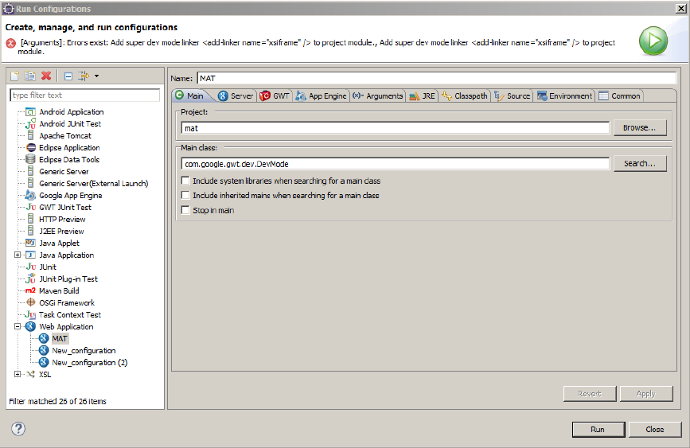The height and width of the screenshot is (448, 690).
Task: Select Generic Server(External Launch) item
Action: pyautogui.click(x=93, y=183)
